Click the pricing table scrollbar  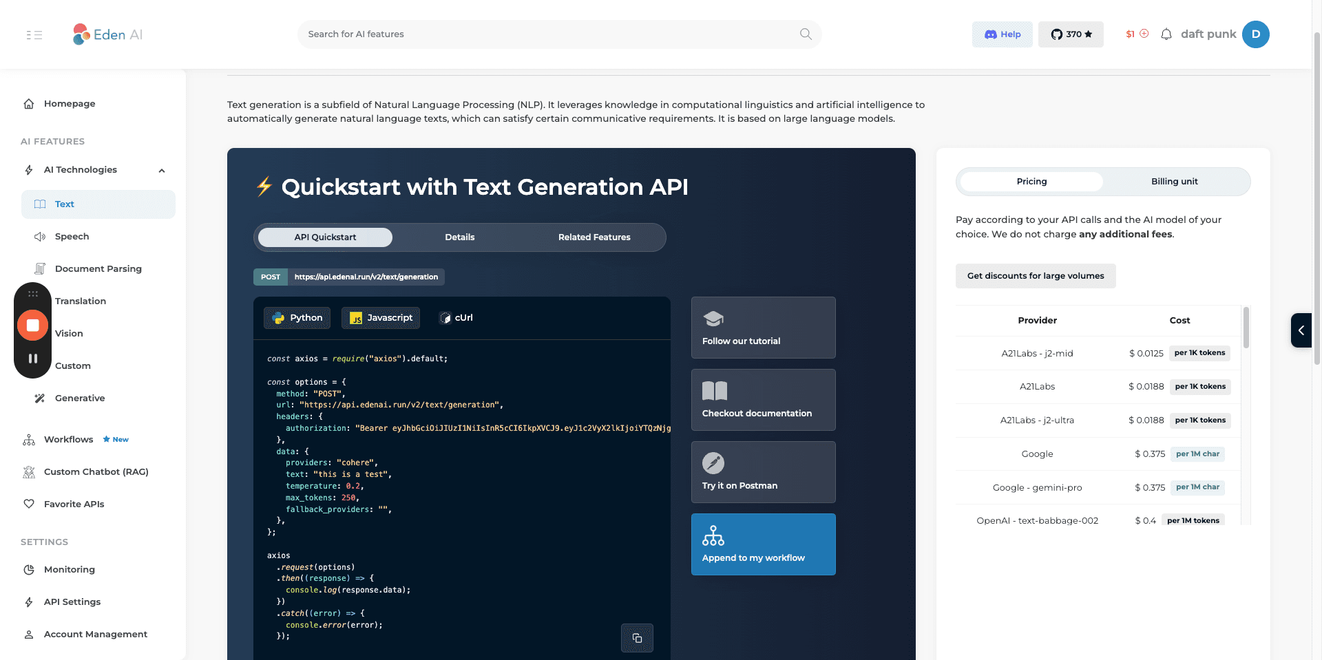(1246, 328)
